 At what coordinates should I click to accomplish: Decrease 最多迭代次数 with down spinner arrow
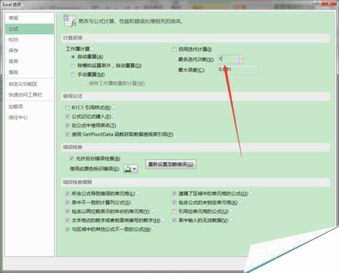[240, 61]
